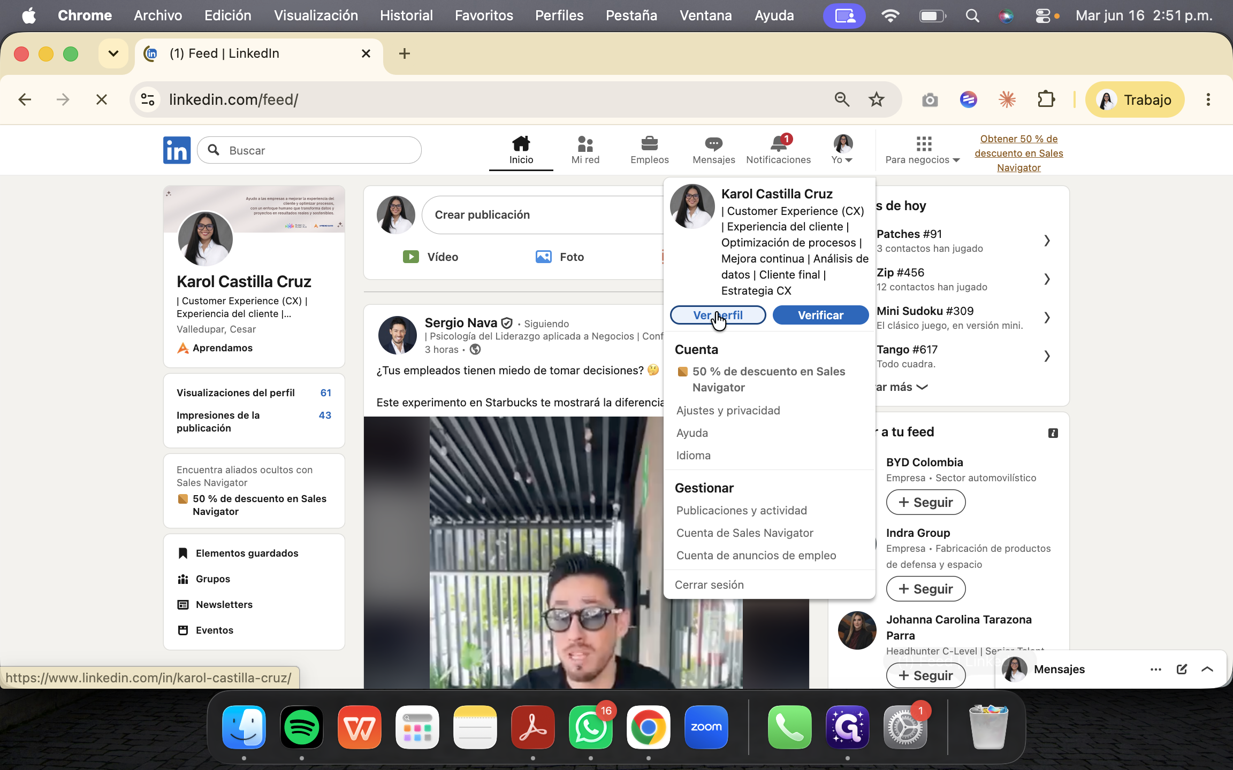Click Ver perfil button
Screen dimensions: 1233x770
tap(718, 315)
